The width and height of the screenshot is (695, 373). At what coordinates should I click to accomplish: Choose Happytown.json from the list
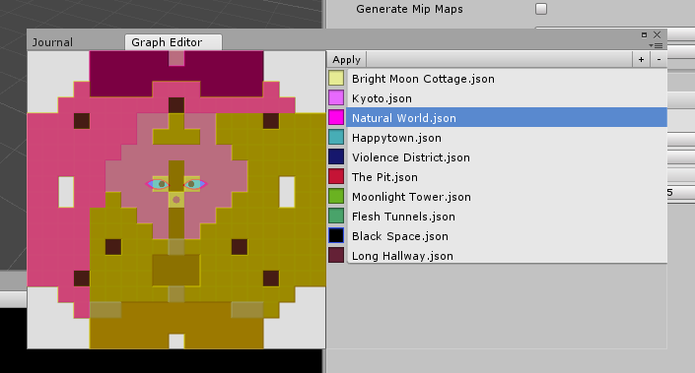click(x=507, y=138)
